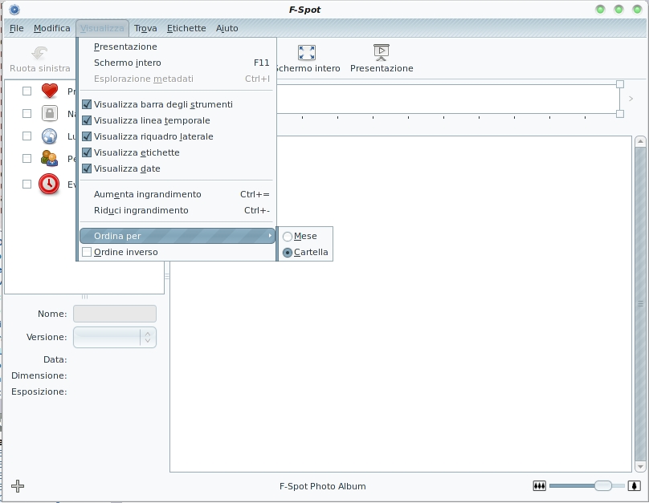This screenshot has height=503, width=649.
Task: Select the people tag icon
Action: (x=50, y=158)
